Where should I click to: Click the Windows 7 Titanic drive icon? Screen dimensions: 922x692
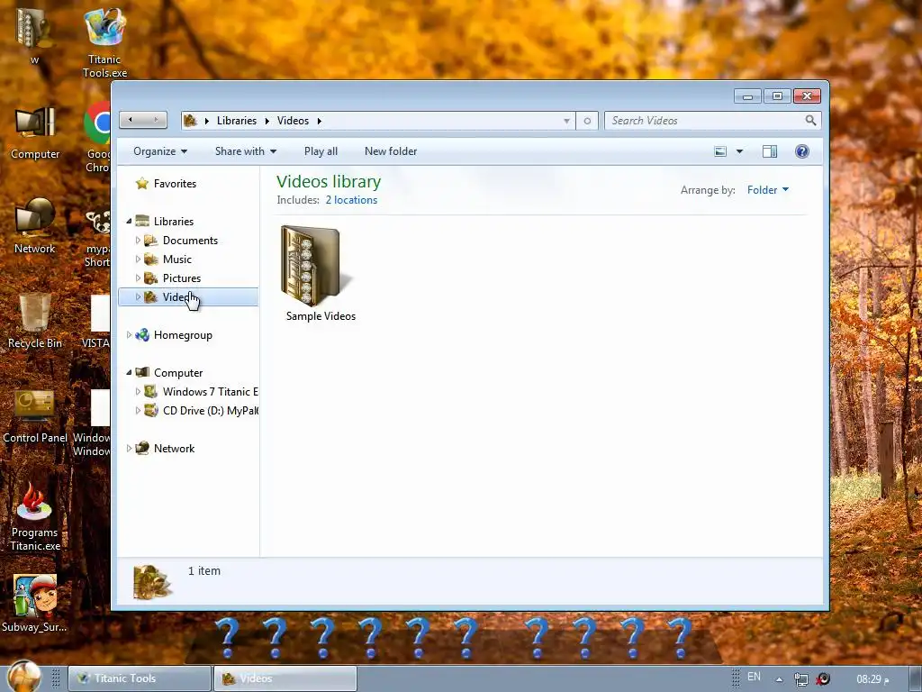151,391
